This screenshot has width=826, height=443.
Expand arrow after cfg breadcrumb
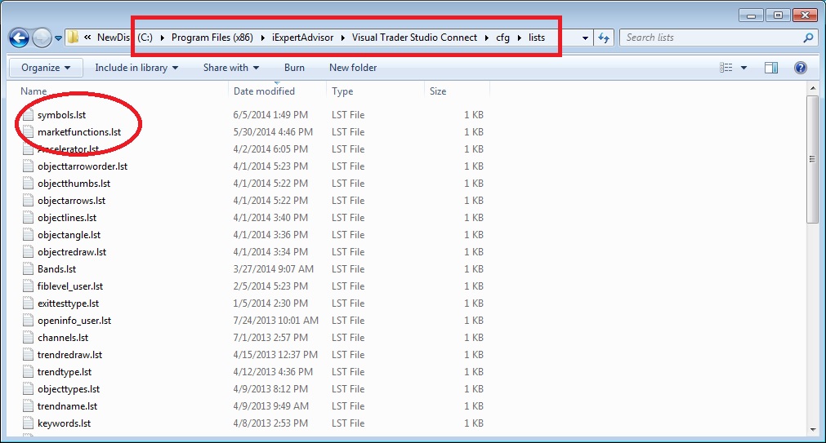[520, 38]
